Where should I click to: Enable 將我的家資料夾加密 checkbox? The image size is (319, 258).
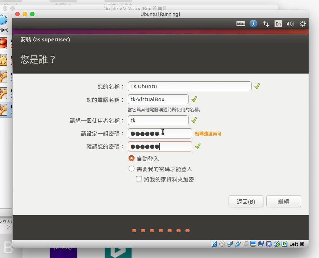click(x=139, y=179)
